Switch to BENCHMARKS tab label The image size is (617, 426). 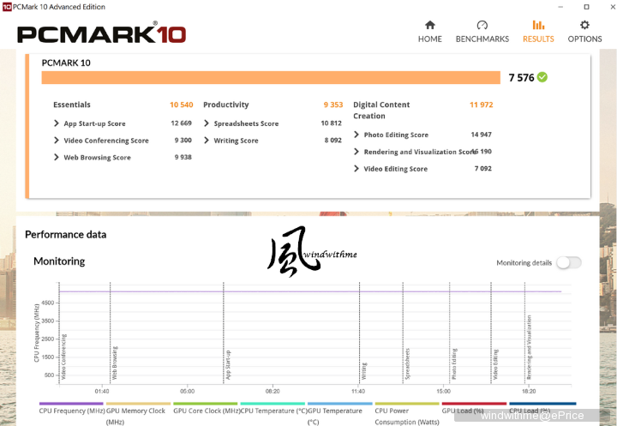click(x=482, y=39)
